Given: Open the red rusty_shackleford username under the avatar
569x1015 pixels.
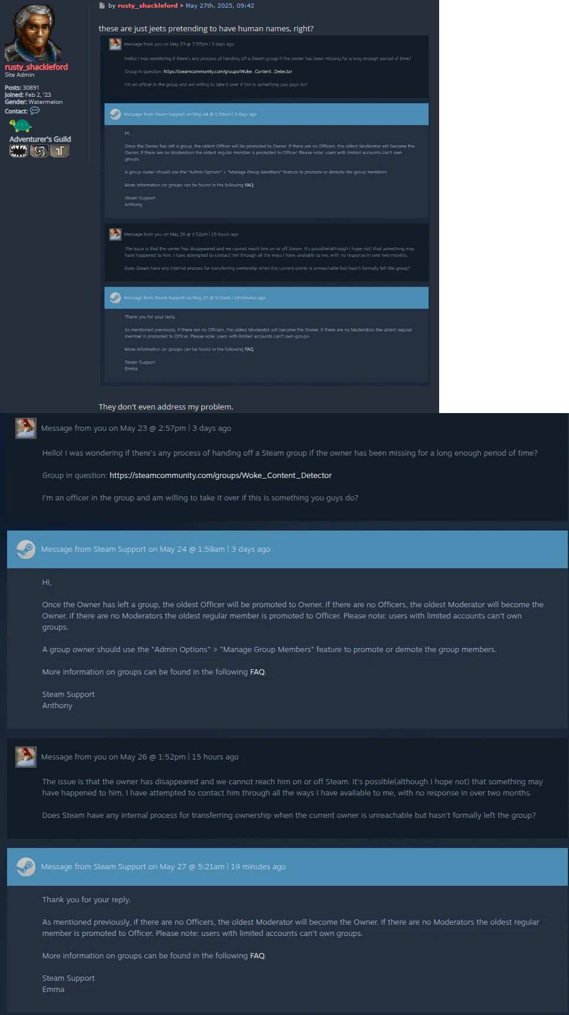Looking at the screenshot, I should (36, 67).
